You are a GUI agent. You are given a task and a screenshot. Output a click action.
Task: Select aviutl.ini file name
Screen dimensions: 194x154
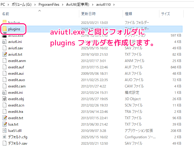click(15, 42)
